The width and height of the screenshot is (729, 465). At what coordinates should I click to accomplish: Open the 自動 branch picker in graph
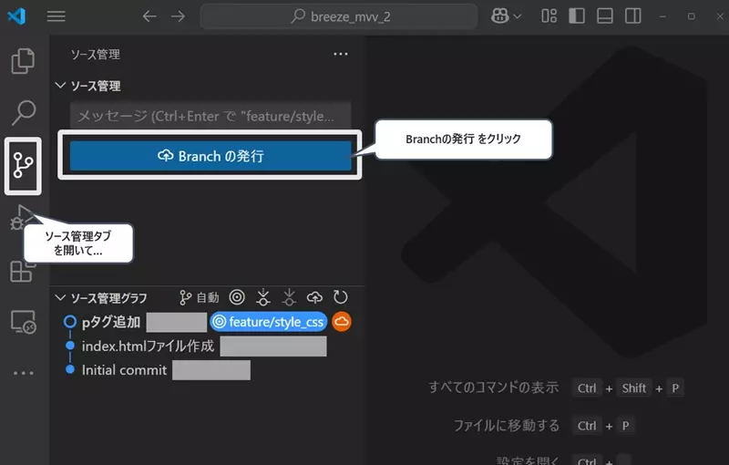(x=199, y=297)
